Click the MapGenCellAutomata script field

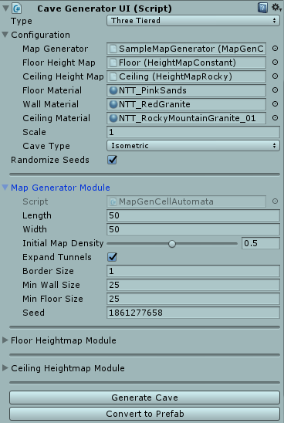(186, 201)
